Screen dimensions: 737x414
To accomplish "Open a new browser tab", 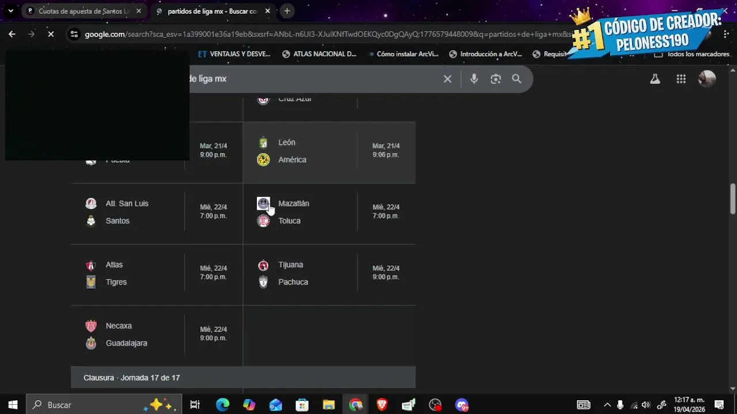I will point(287,11).
